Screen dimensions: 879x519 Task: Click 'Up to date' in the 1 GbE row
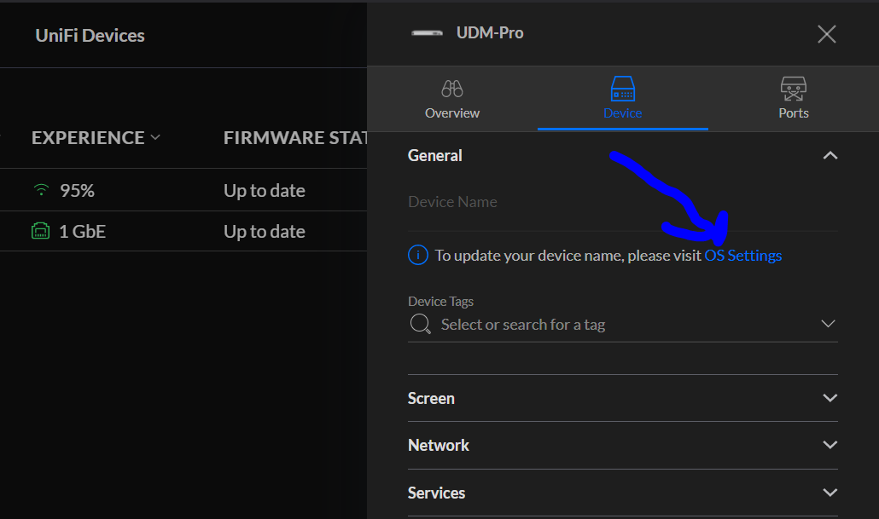click(x=264, y=232)
